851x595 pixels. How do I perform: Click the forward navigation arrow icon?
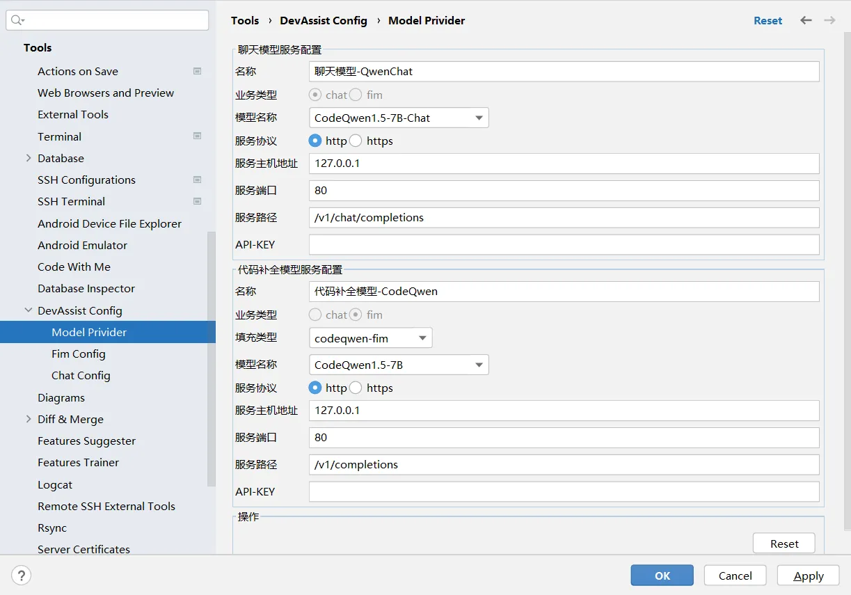coord(829,20)
